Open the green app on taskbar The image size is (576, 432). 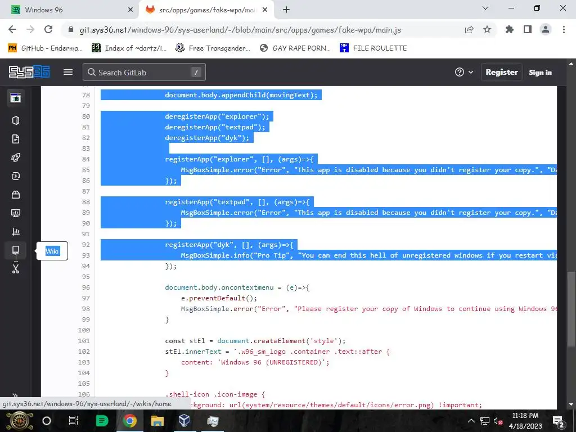pos(102,421)
